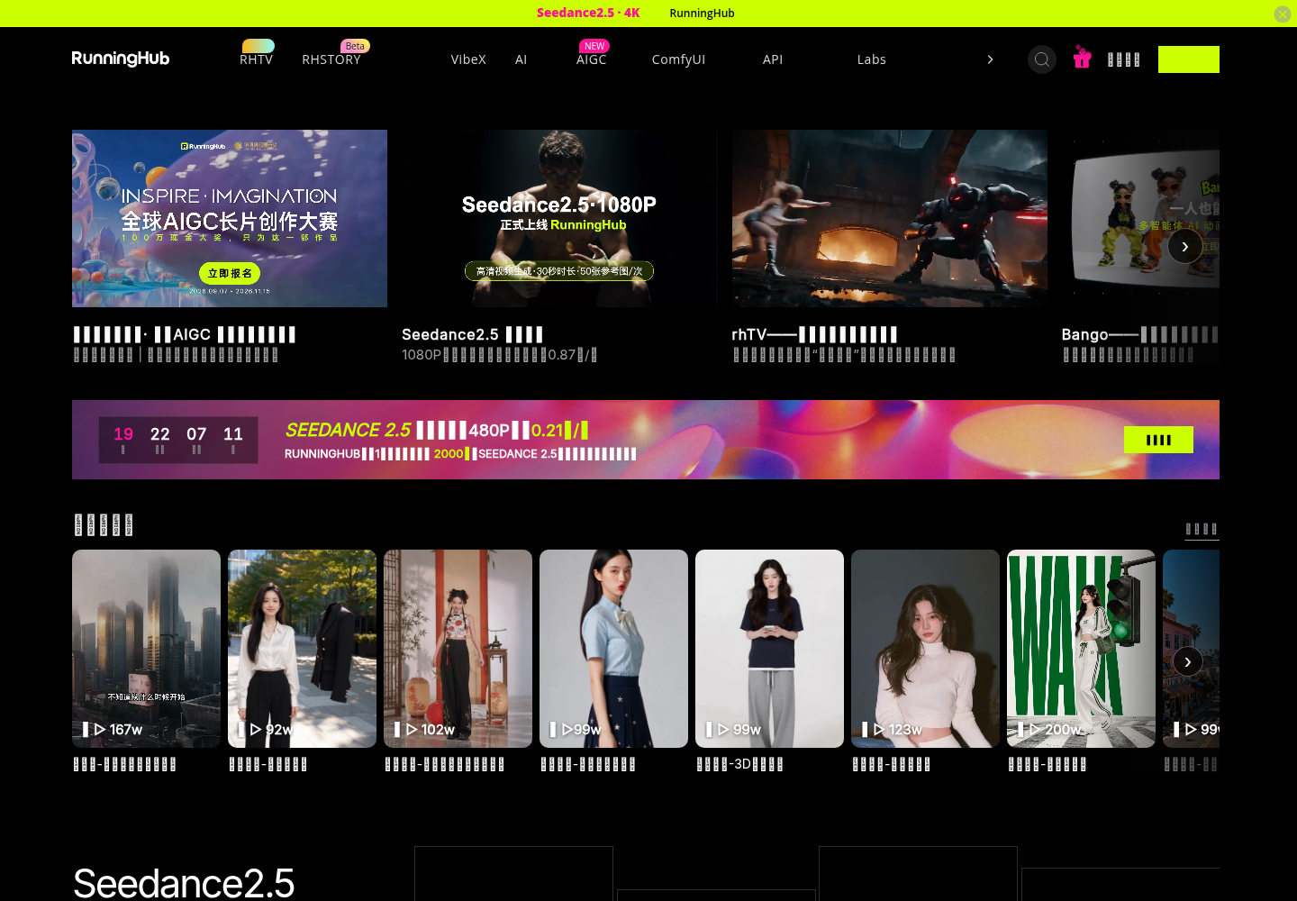This screenshot has height=901, width=1297.
Task: Open the SEEDANCE 2.5 480P promo banner headline
Action: [x=437, y=430]
